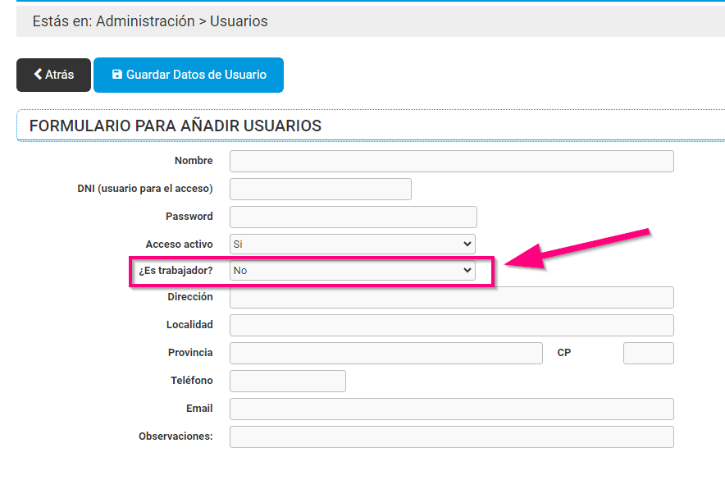Focus the Teléfono input field
Viewport: 725px width, 480px height.
point(287,381)
